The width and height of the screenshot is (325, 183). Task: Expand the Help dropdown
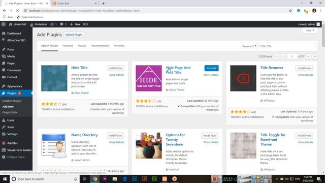(x=310, y=30)
